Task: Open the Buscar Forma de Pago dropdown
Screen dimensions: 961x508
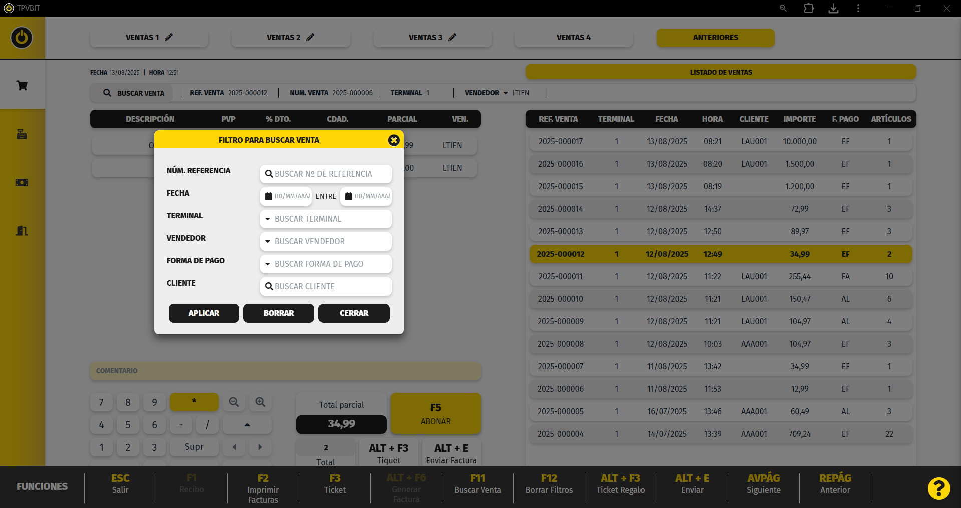Action: coord(326,264)
